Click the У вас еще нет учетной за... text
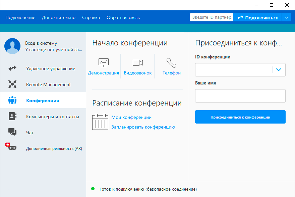The image size is (295, 197). pos(53,50)
